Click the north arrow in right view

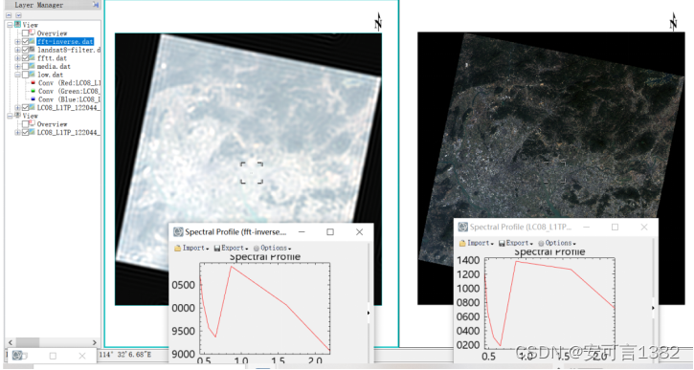pos(673,22)
